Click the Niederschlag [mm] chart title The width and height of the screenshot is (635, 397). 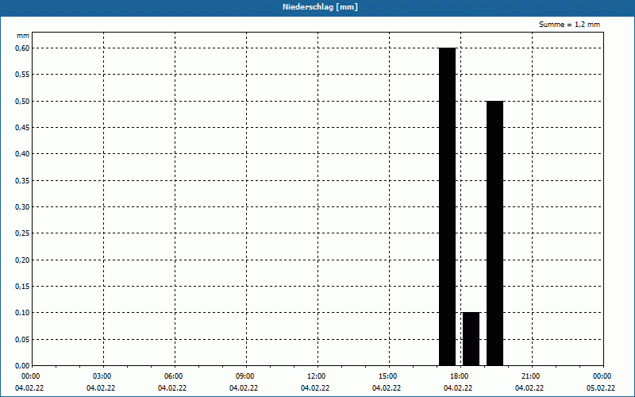(320, 7)
